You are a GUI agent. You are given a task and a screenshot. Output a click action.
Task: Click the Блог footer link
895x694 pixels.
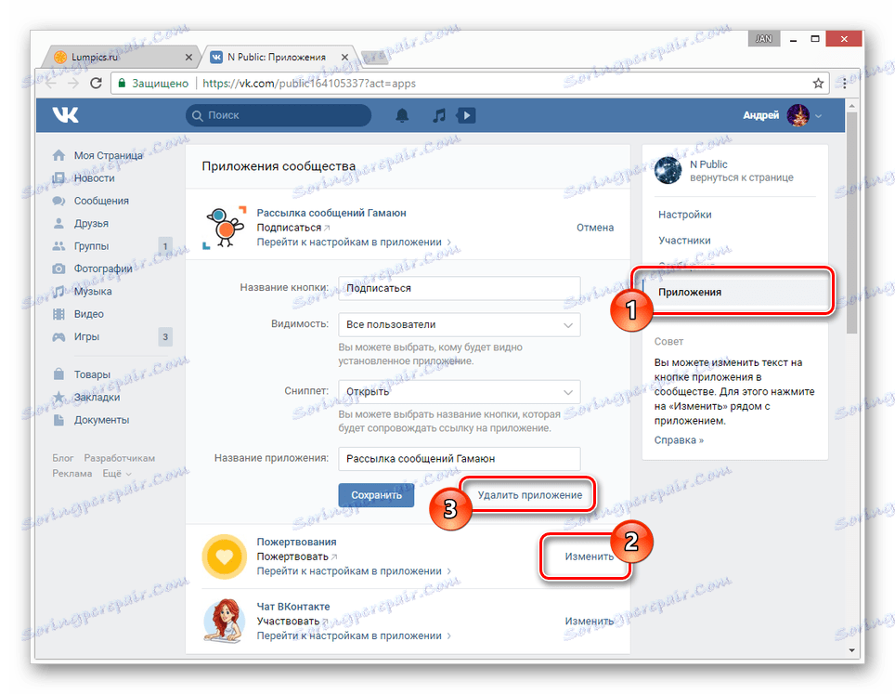click(63, 458)
